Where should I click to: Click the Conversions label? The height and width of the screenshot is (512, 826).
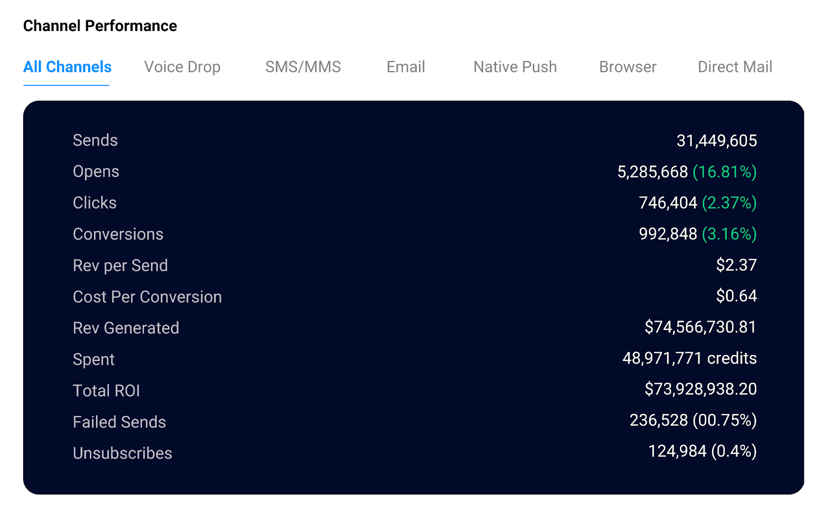click(118, 234)
